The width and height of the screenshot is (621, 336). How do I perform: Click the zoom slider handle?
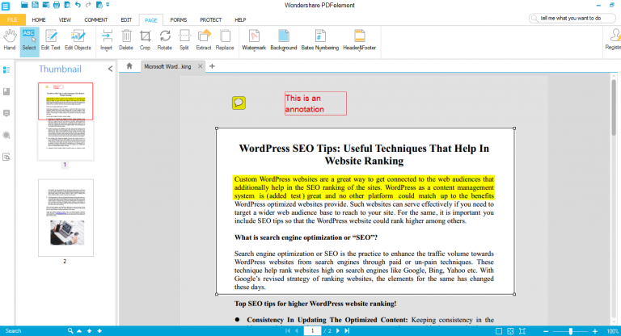point(571,331)
